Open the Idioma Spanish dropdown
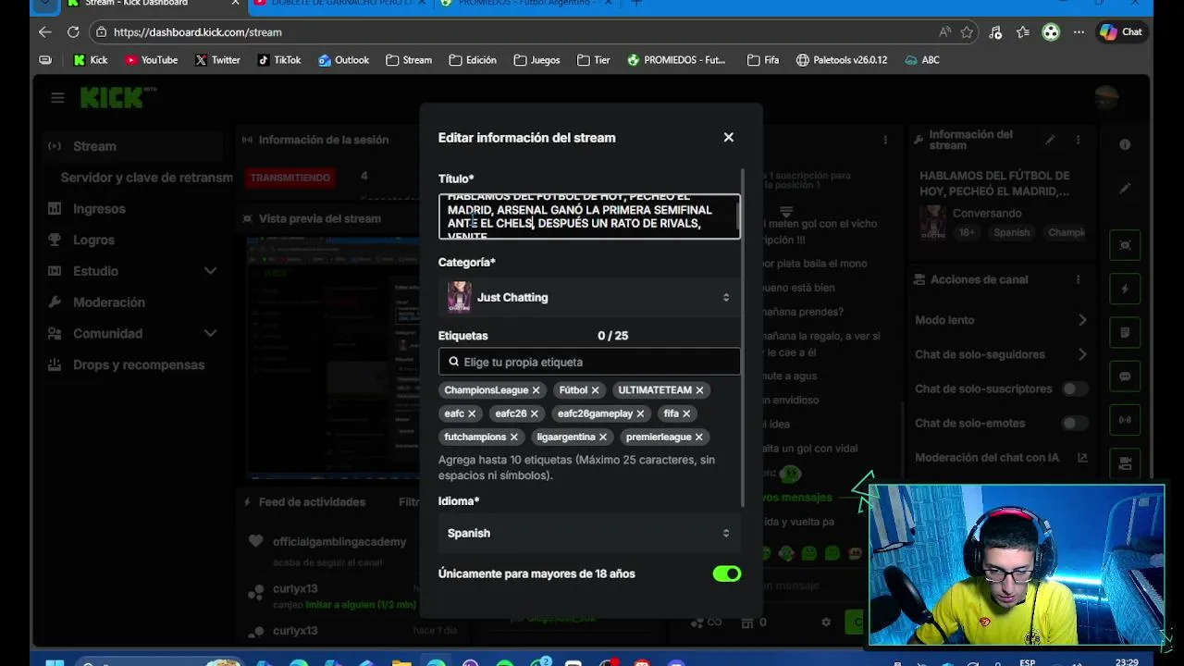Screen dimensions: 1184x666 pyautogui.click(x=589, y=533)
